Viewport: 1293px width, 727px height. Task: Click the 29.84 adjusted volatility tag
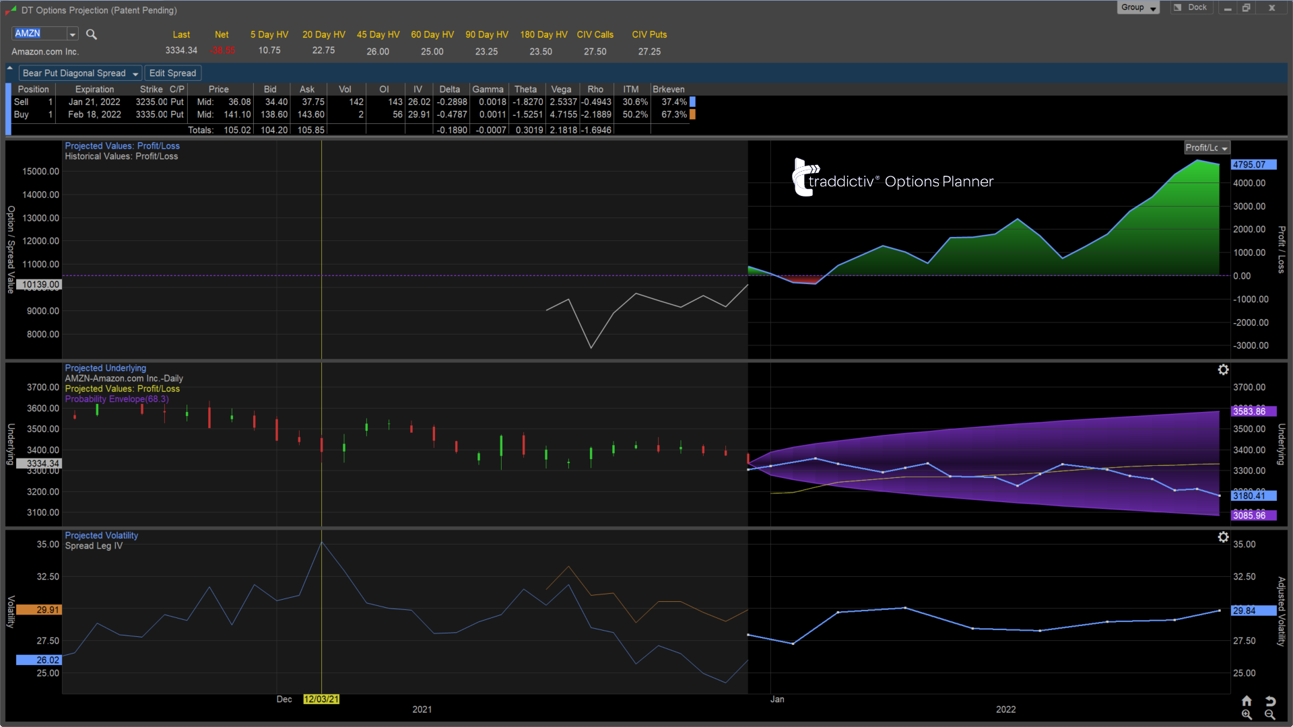point(1254,611)
